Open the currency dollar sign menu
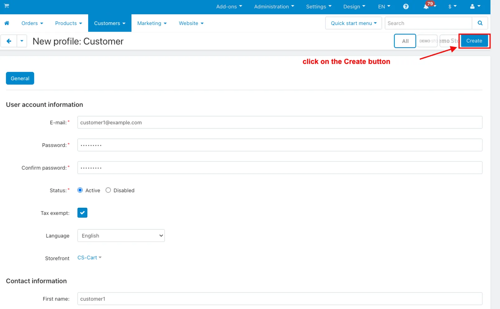Viewport: 500px width, 309px height. coord(452,6)
